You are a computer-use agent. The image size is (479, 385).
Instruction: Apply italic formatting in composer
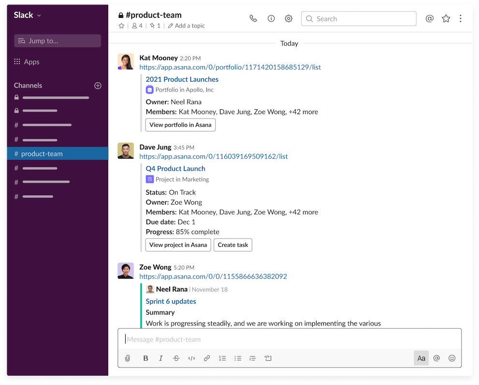(161, 358)
